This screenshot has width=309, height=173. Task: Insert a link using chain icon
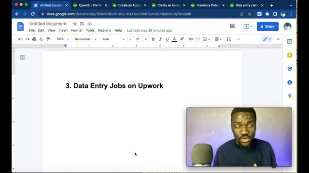click(x=191, y=39)
